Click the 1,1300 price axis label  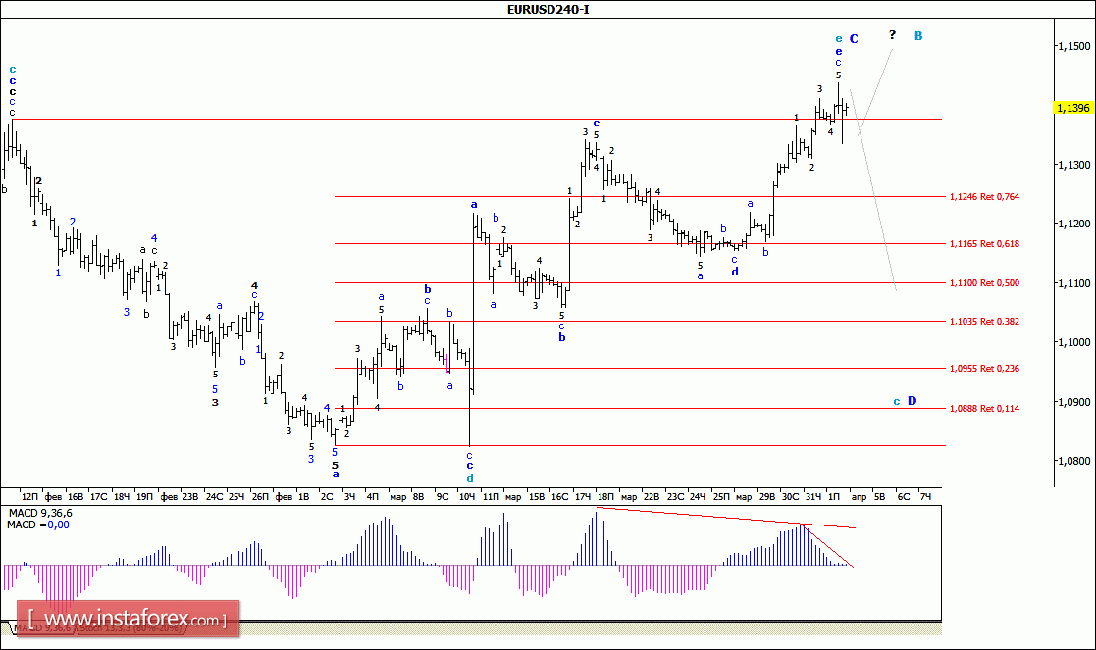(x=1075, y=165)
